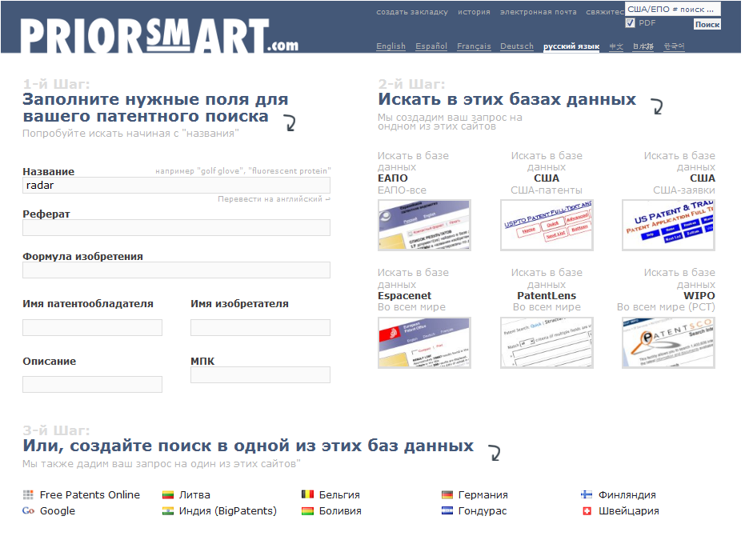Viewport: 753px width, 540px height.
Task: Click the свяжитесь contact link
Action: 605,12
